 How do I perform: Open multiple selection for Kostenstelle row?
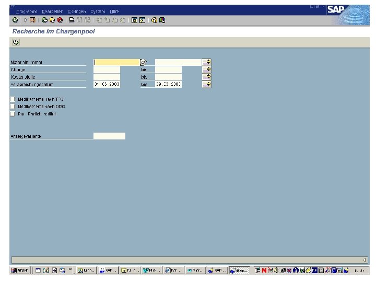tap(207, 77)
